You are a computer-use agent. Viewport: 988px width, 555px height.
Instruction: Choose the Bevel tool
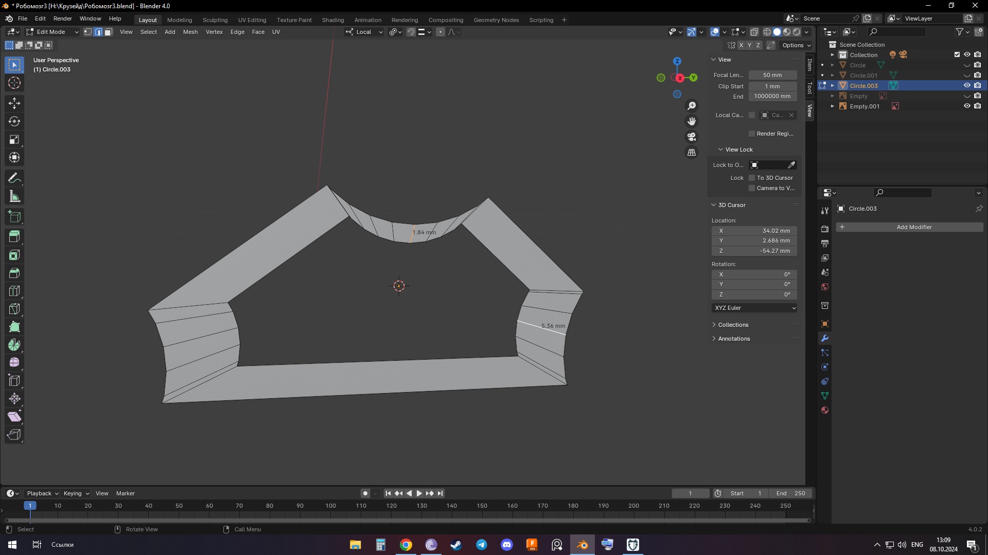(x=14, y=273)
